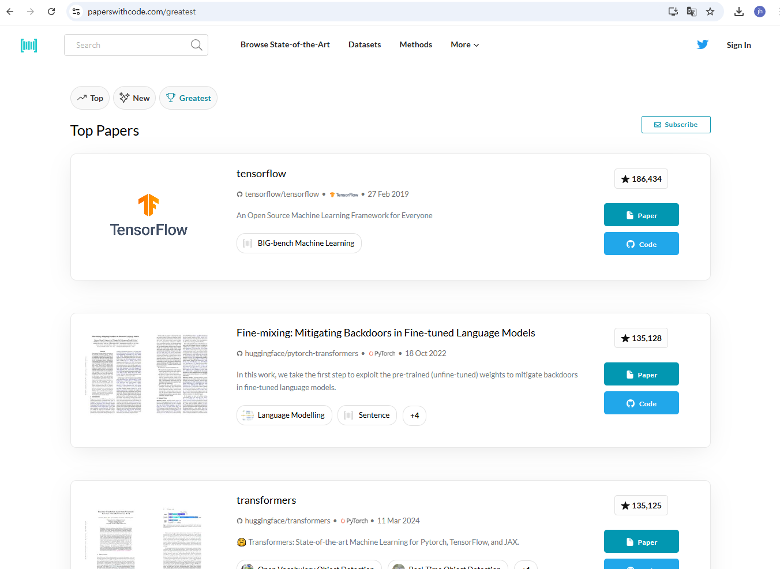Open the translate page icon

tap(691, 12)
